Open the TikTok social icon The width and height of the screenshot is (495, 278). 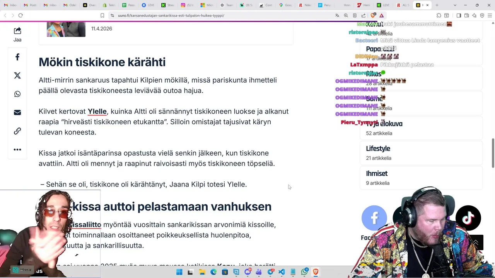point(468,218)
